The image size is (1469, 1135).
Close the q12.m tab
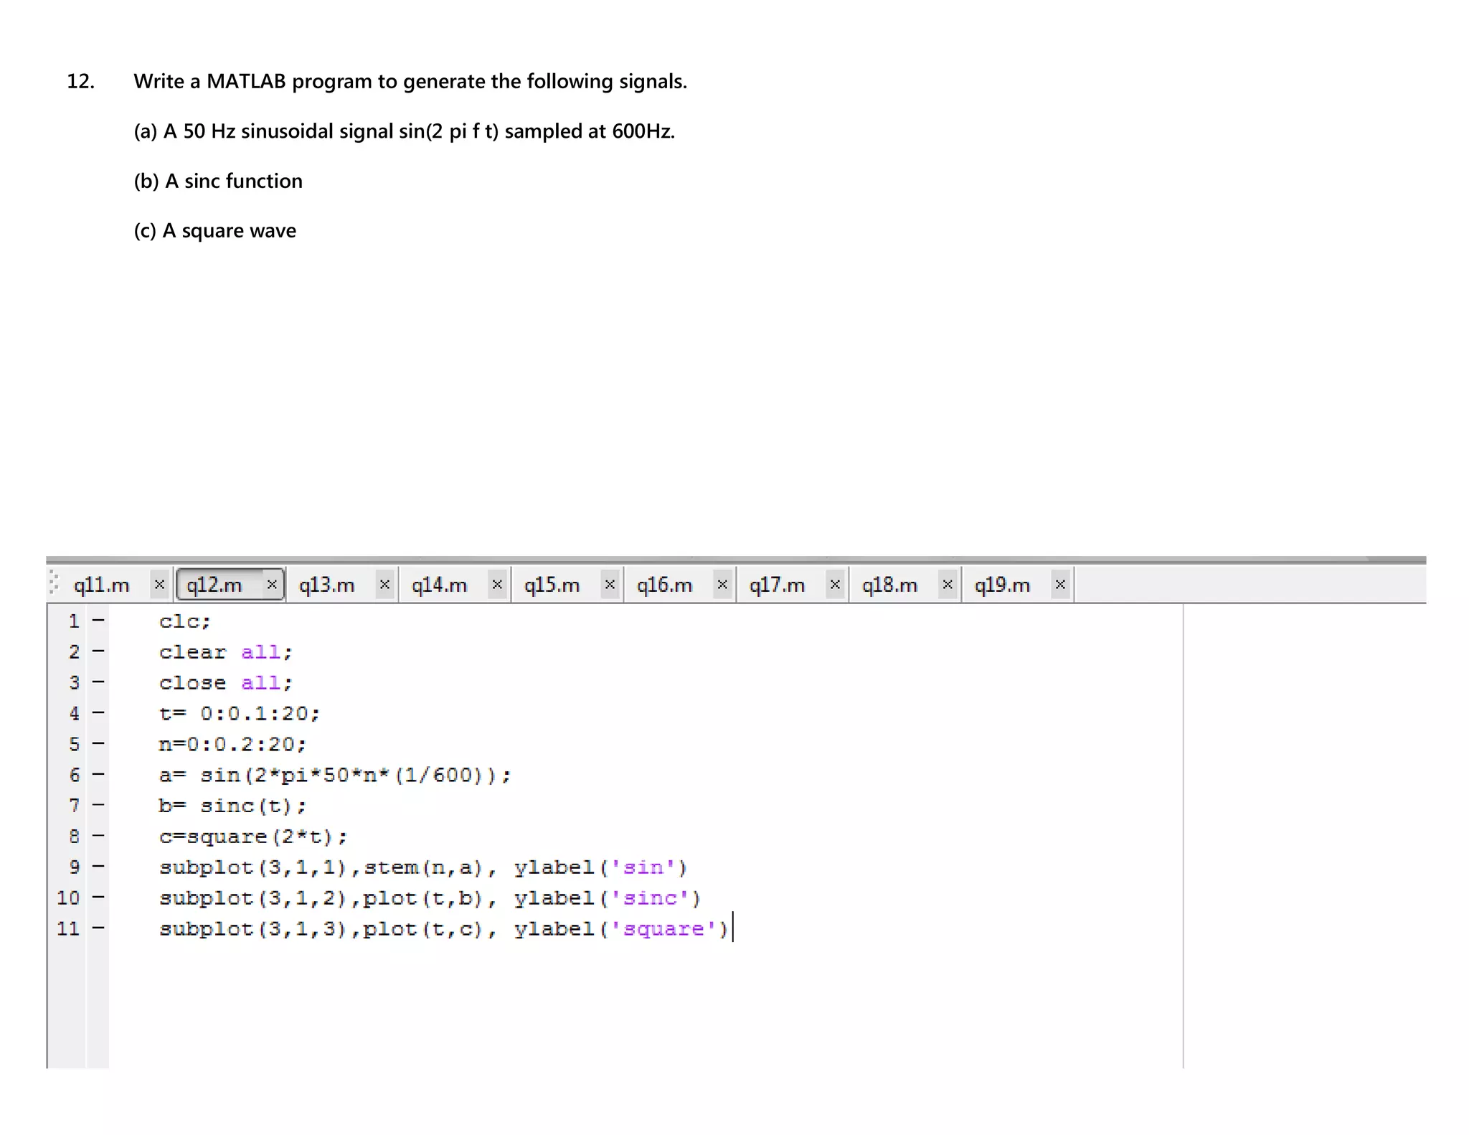click(272, 585)
